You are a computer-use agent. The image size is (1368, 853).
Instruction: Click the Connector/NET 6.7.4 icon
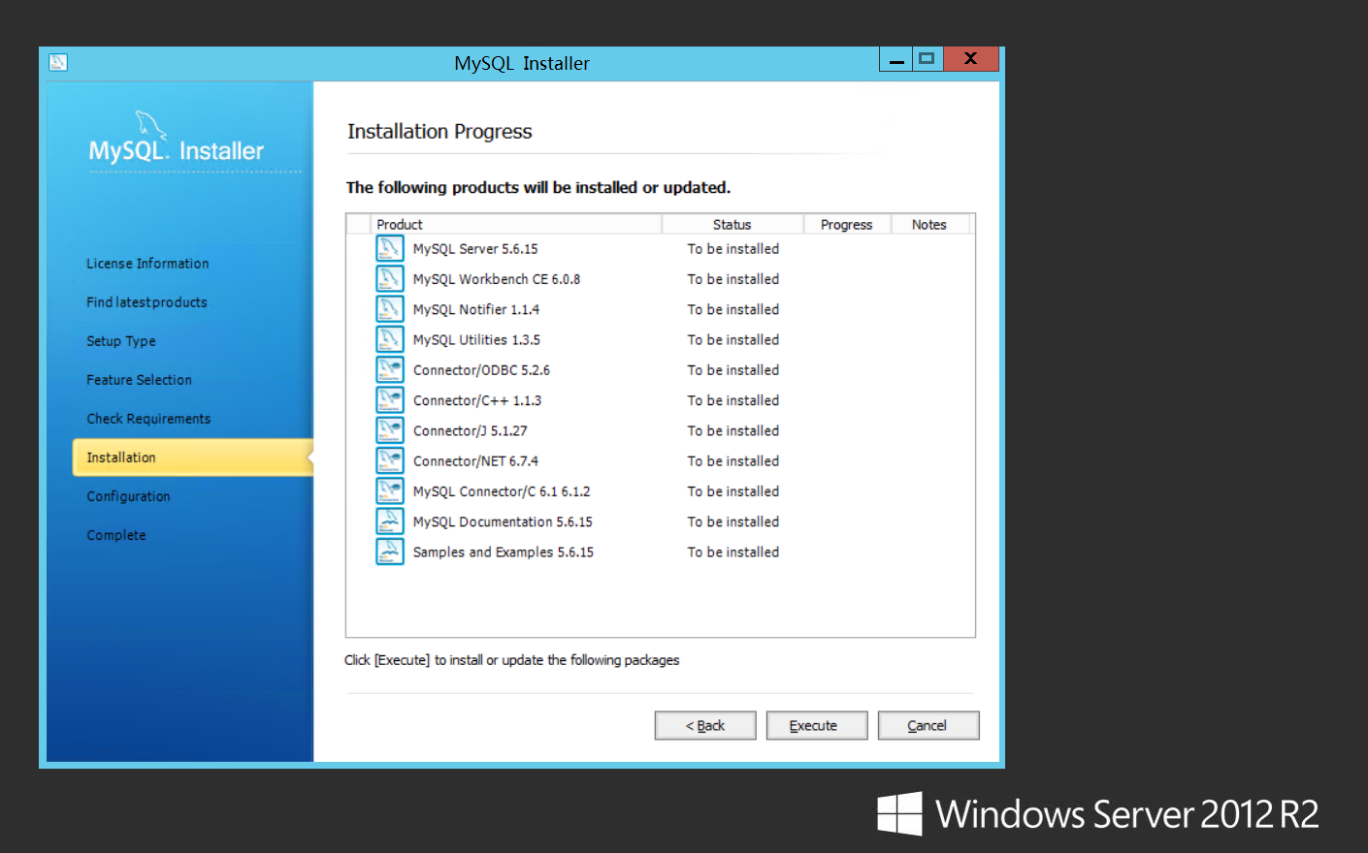[x=389, y=460]
